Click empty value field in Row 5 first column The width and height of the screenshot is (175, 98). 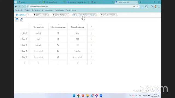(x=39, y=57)
